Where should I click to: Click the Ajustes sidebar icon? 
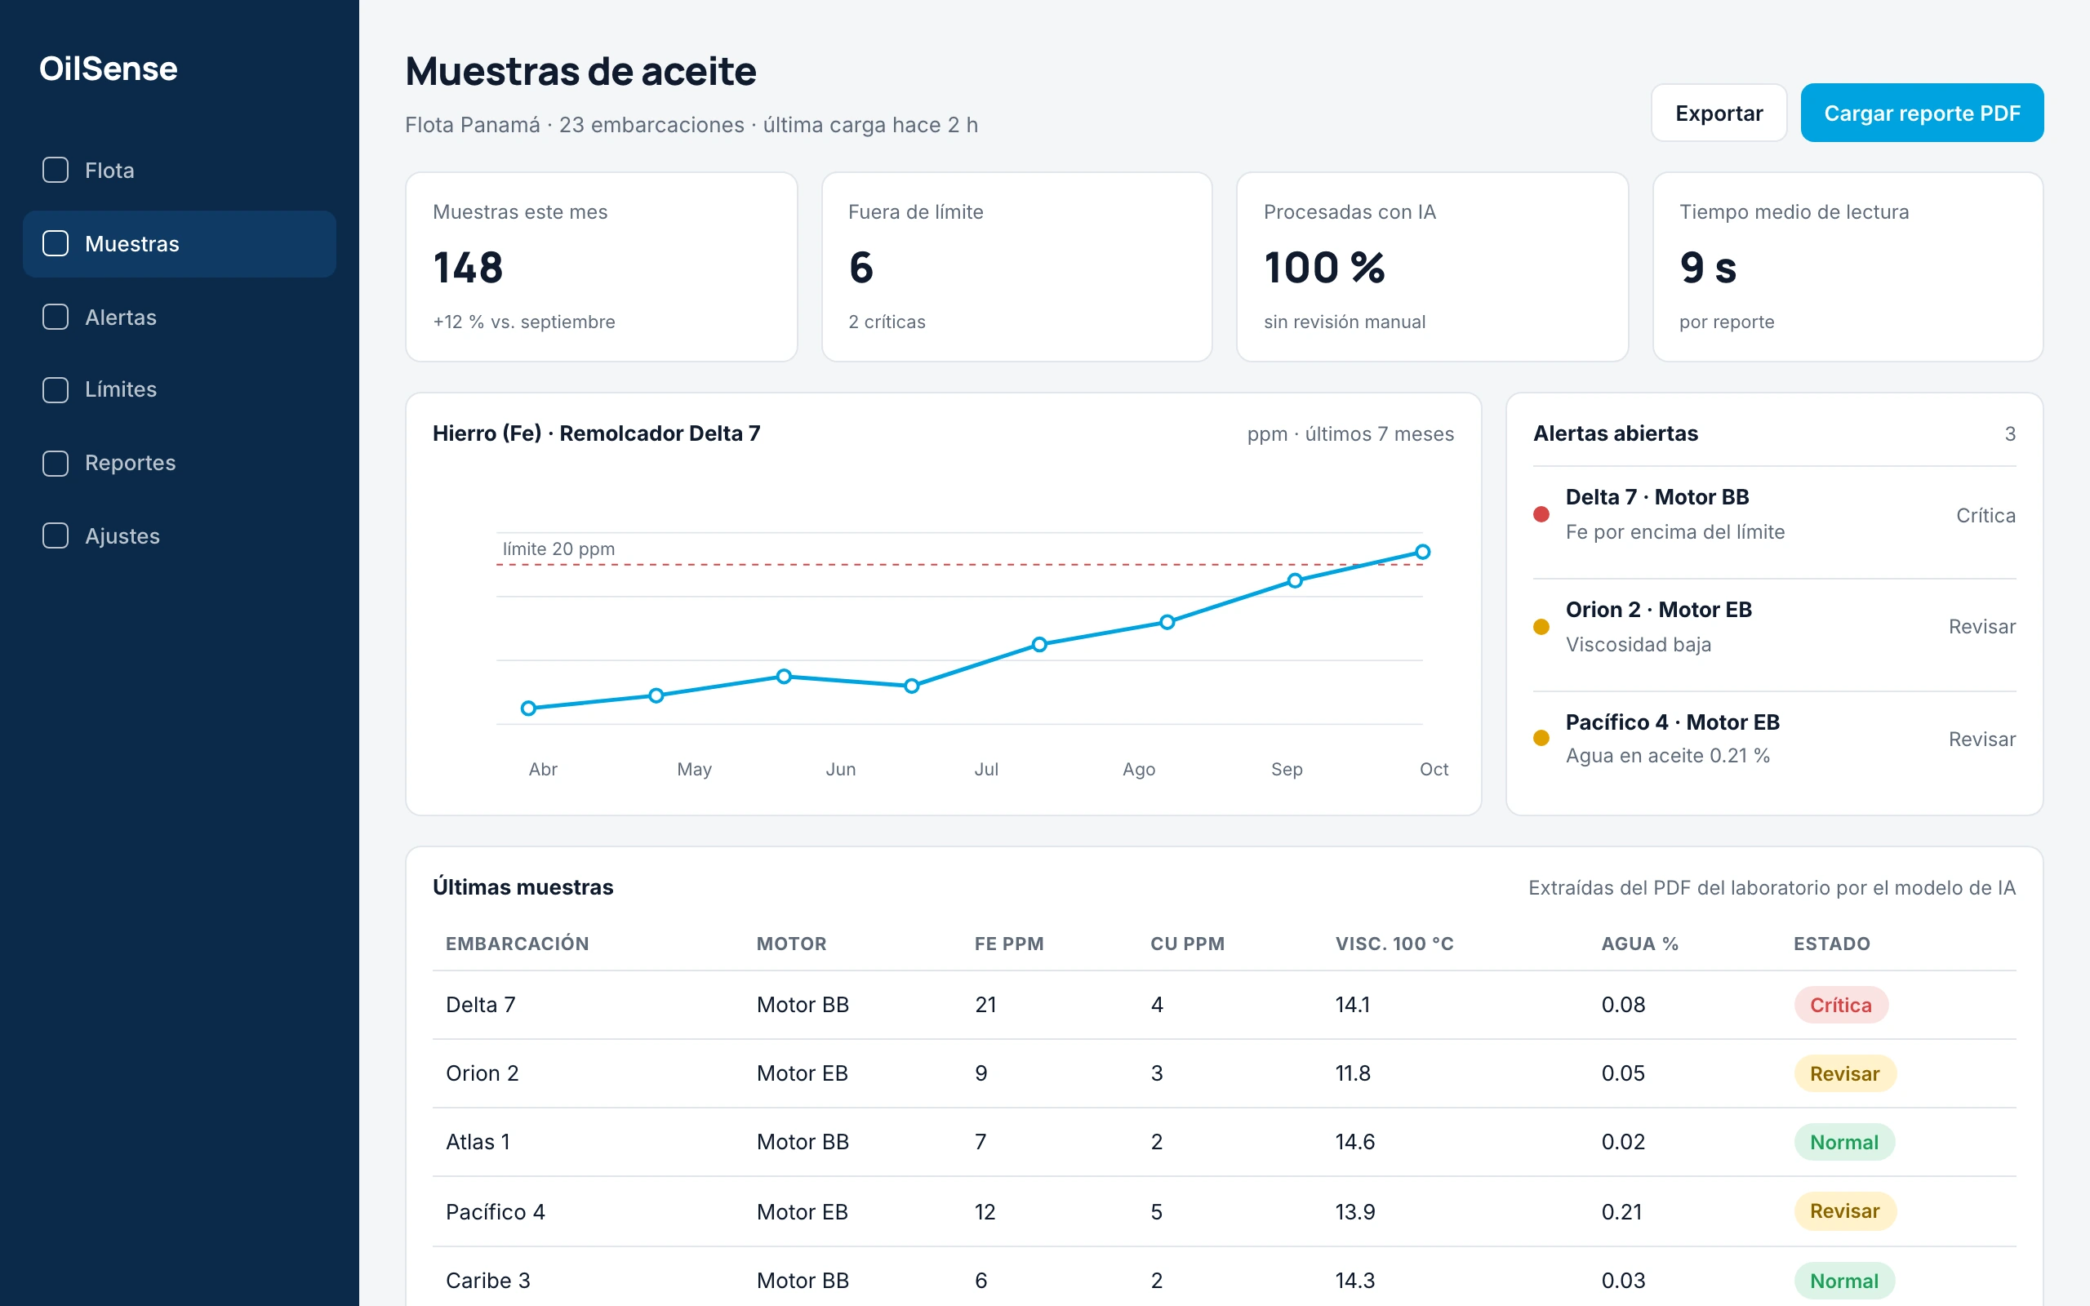click(x=56, y=535)
